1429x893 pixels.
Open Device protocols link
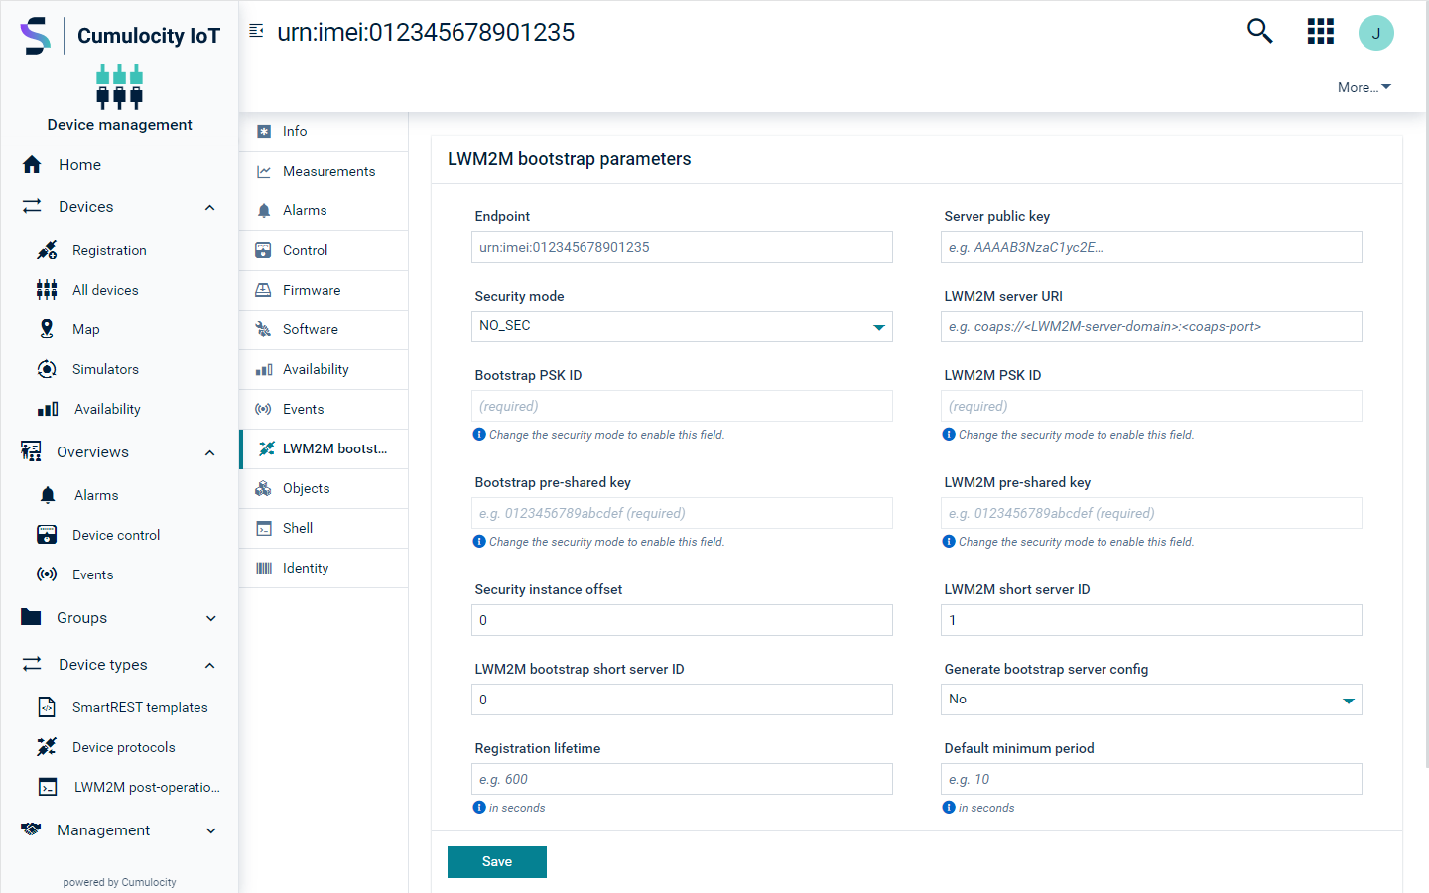124,747
